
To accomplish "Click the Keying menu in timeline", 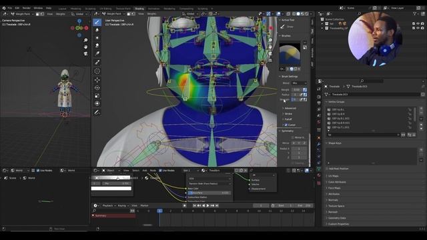I will click(x=123, y=206).
